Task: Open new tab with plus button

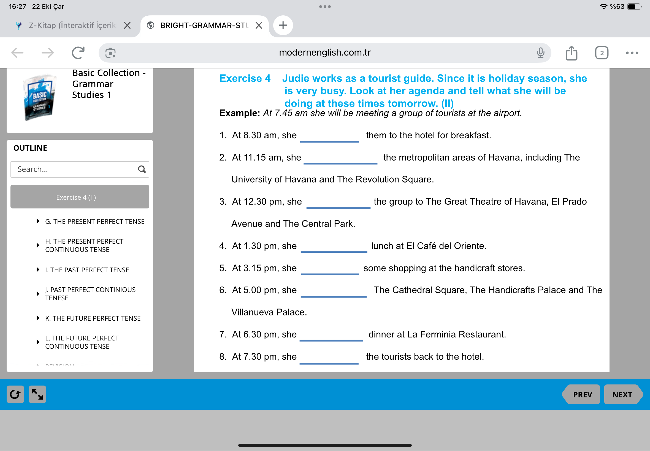Action: (283, 25)
